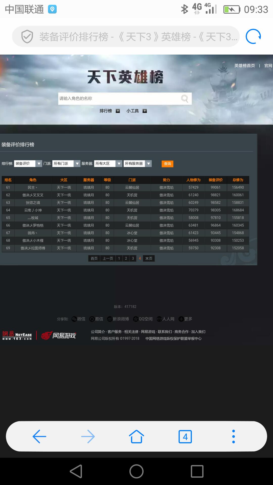Click the 人物修为 column header
This screenshot has width=273, height=485.
tap(193, 180)
